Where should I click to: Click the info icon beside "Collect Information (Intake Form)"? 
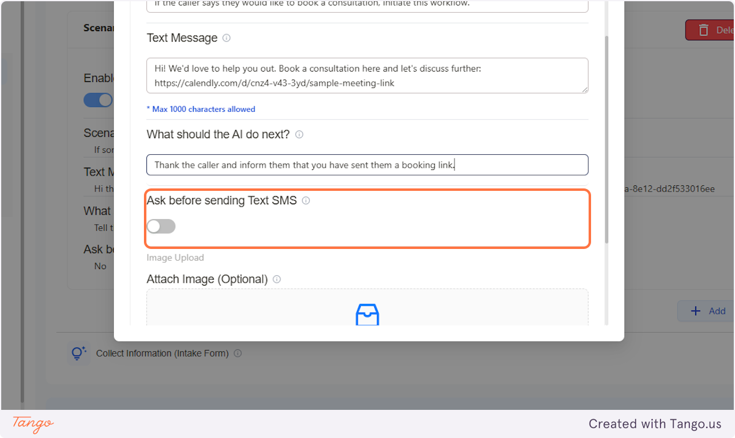[x=238, y=353]
